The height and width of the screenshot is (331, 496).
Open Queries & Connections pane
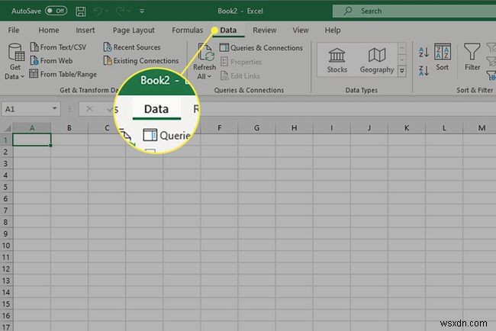(x=261, y=48)
